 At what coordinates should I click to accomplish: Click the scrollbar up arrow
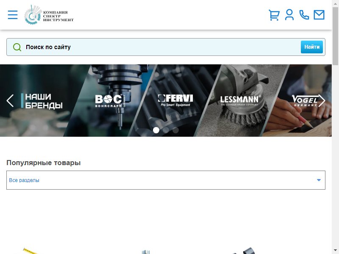coord(336,3)
